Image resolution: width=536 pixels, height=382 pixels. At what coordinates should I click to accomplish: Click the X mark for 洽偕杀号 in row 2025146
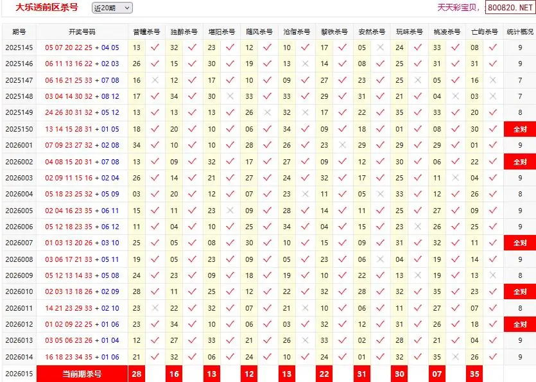click(305, 64)
